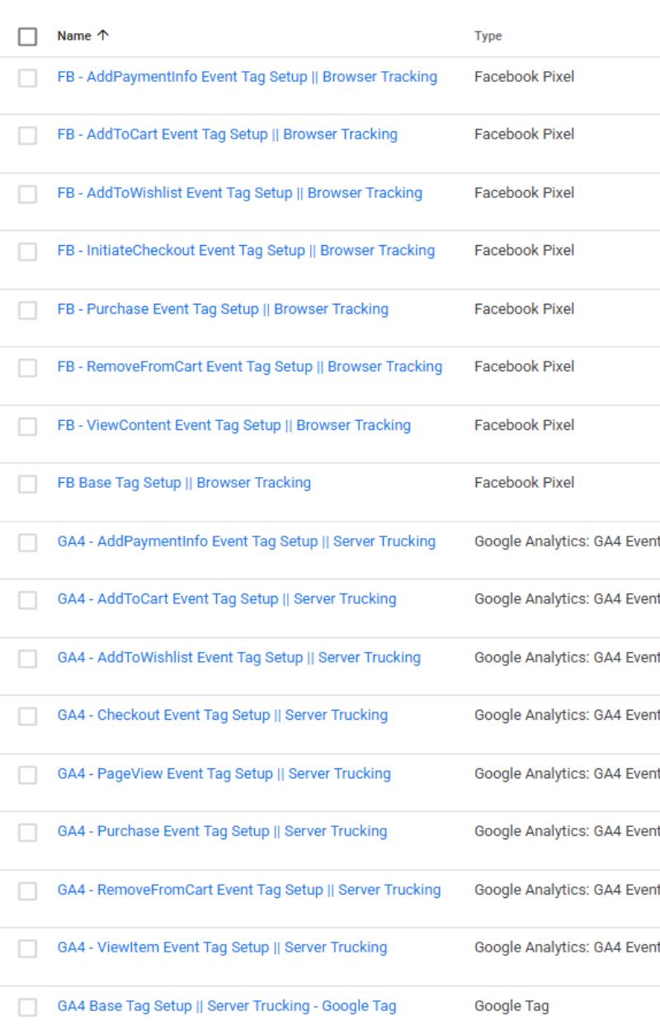660x1035 pixels.
Task: Open FB InitiateCheckout Event Tag Setup
Action: click(x=246, y=251)
